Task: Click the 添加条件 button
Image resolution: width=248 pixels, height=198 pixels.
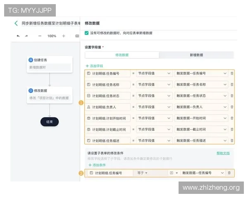Action: point(97,165)
